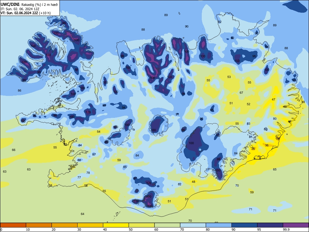Viewport: 309px width, 232px height.
Task: Select the map humidity value "58"
Action: pos(50,185)
